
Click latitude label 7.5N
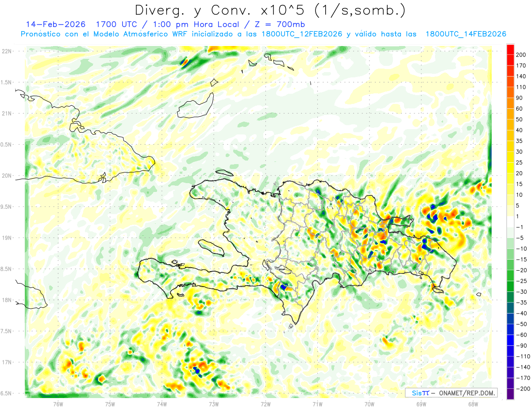tap(6, 331)
